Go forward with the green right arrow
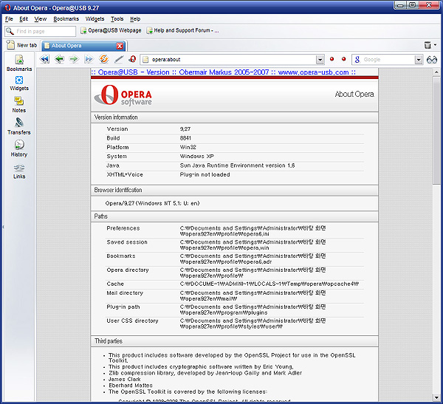The height and width of the screenshot is (404, 443). tap(74, 59)
